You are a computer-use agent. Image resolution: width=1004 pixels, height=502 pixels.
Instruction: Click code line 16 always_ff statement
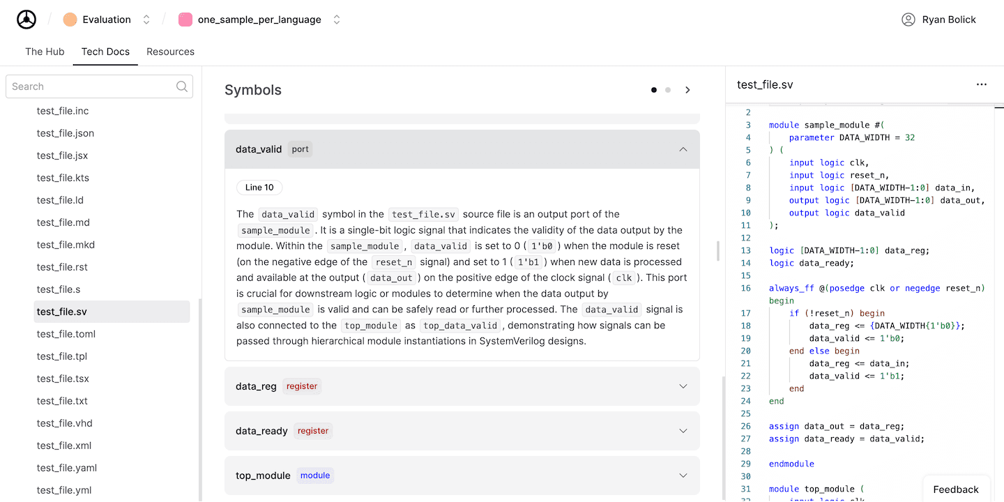[x=876, y=288]
